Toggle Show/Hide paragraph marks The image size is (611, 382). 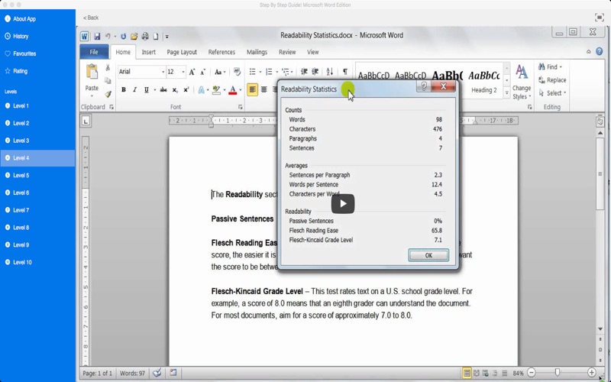[x=345, y=72]
